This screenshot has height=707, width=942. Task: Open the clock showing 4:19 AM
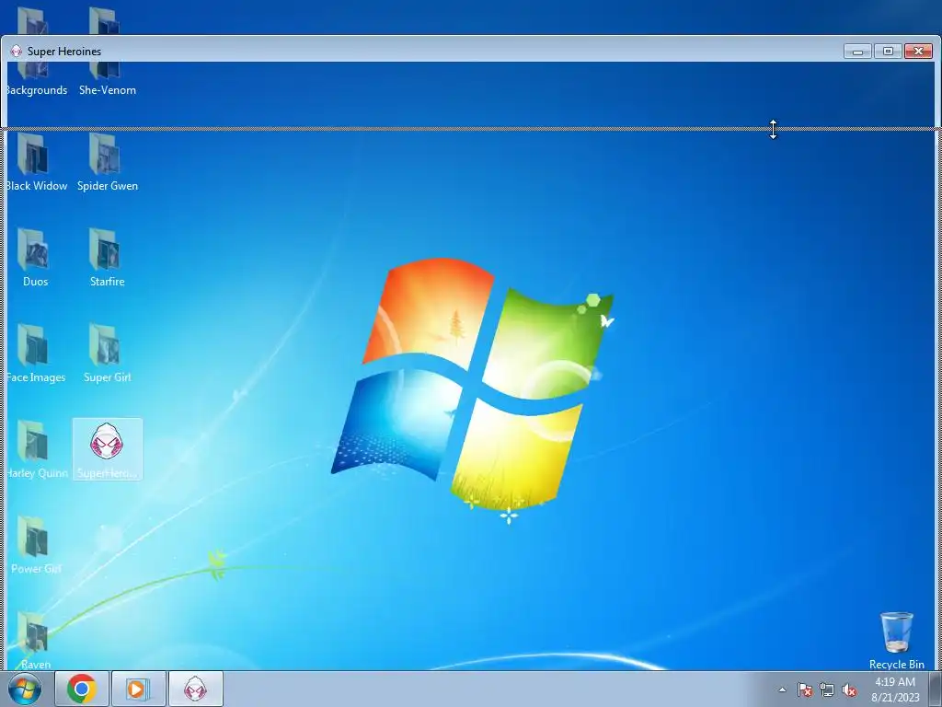pos(895,689)
